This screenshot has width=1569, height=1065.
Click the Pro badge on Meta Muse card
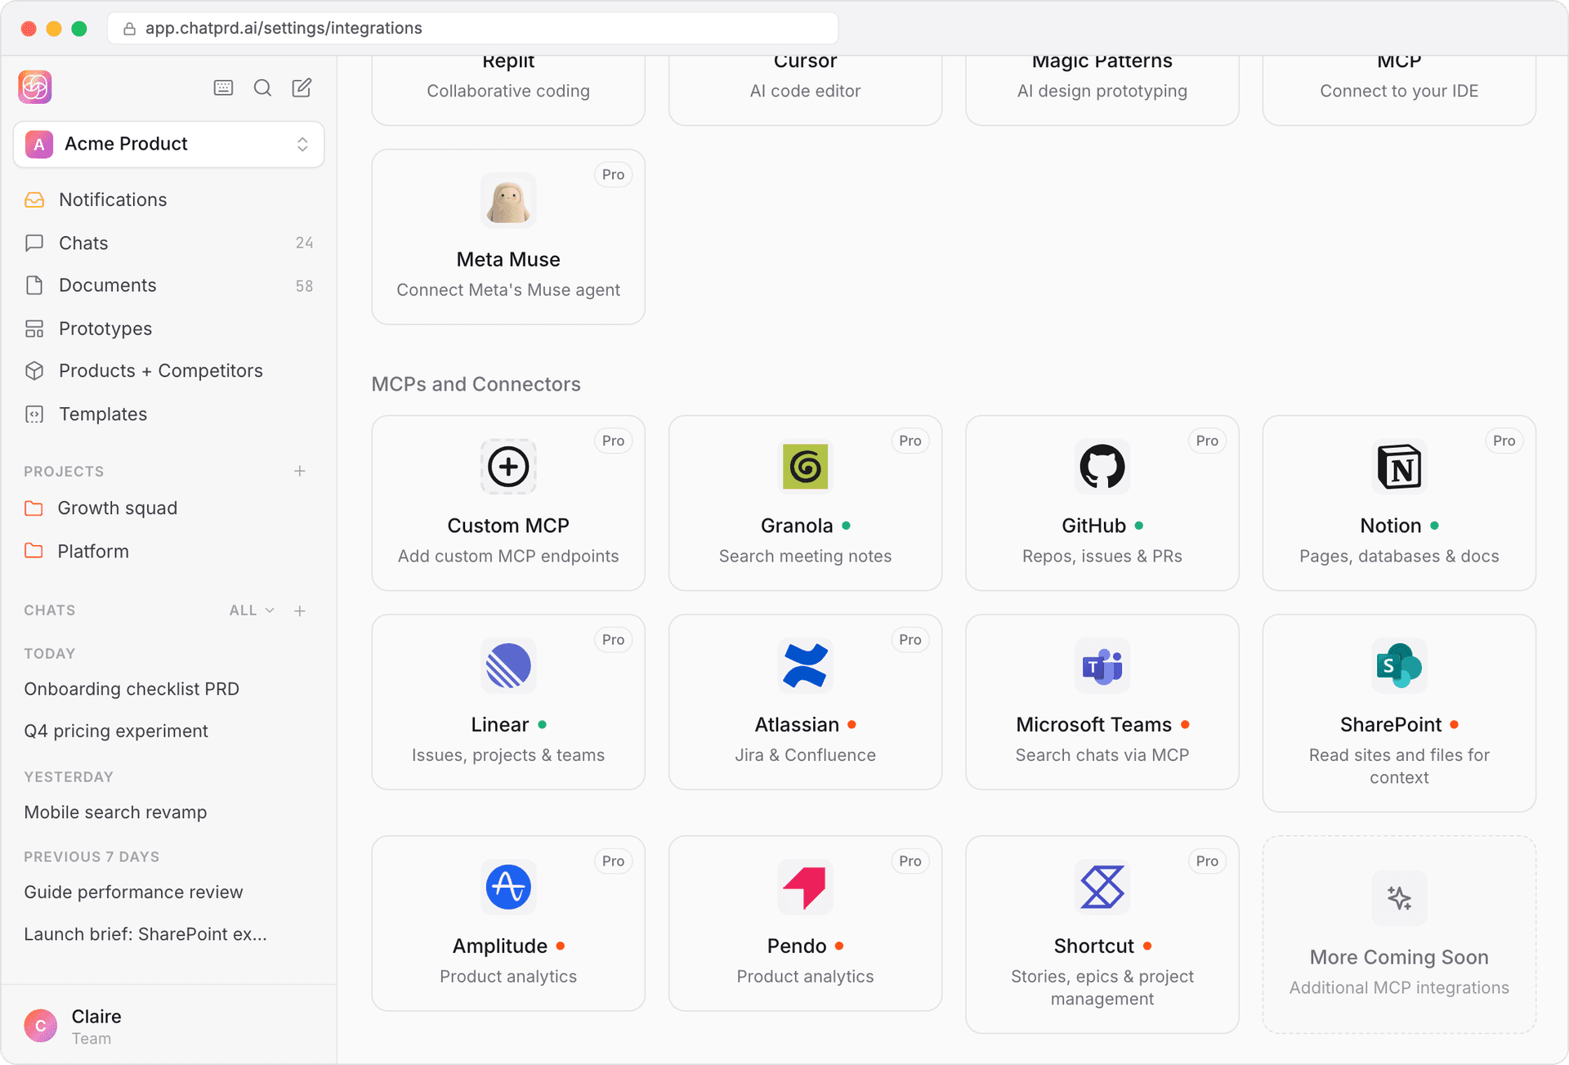[x=613, y=174]
